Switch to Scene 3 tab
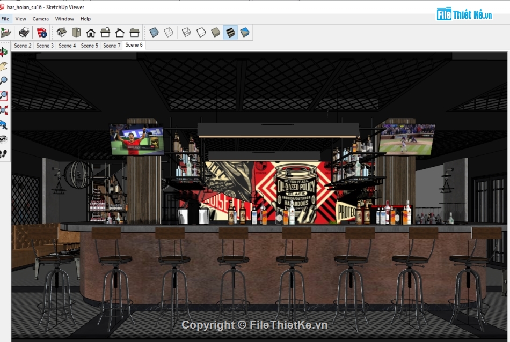 [45, 46]
